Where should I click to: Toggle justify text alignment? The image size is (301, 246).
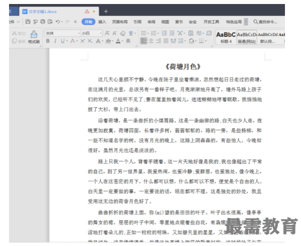(x=166, y=41)
